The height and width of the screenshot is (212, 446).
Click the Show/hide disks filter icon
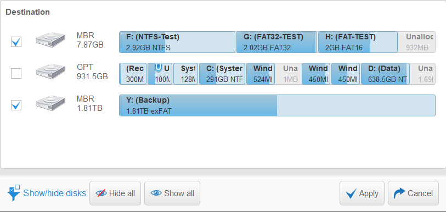14,193
